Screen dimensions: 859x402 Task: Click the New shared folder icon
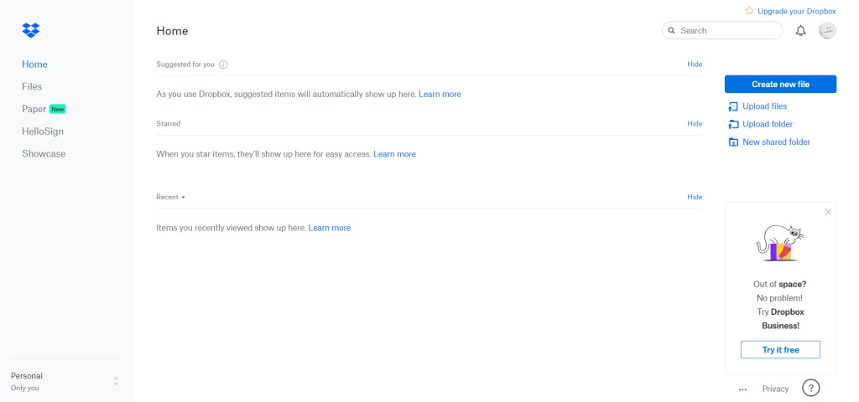pos(733,142)
